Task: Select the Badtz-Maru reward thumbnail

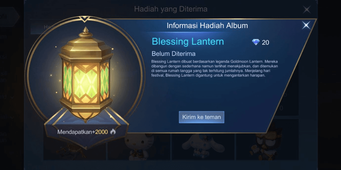Action: click(267, 143)
